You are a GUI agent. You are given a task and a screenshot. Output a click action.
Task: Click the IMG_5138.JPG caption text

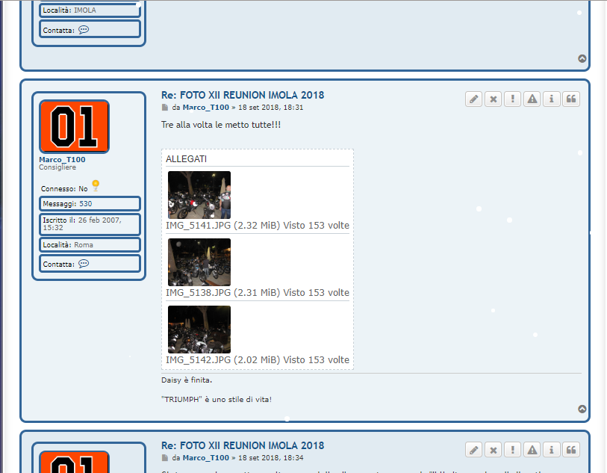[x=258, y=293]
